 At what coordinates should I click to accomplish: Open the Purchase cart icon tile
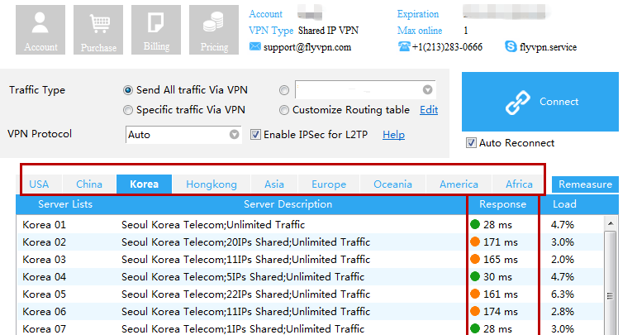click(98, 30)
